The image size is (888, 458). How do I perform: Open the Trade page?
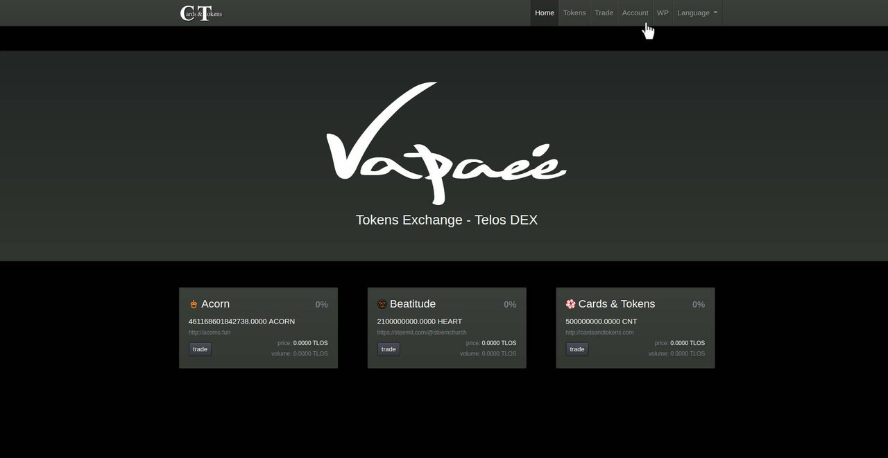pyautogui.click(x=604, y=12)
